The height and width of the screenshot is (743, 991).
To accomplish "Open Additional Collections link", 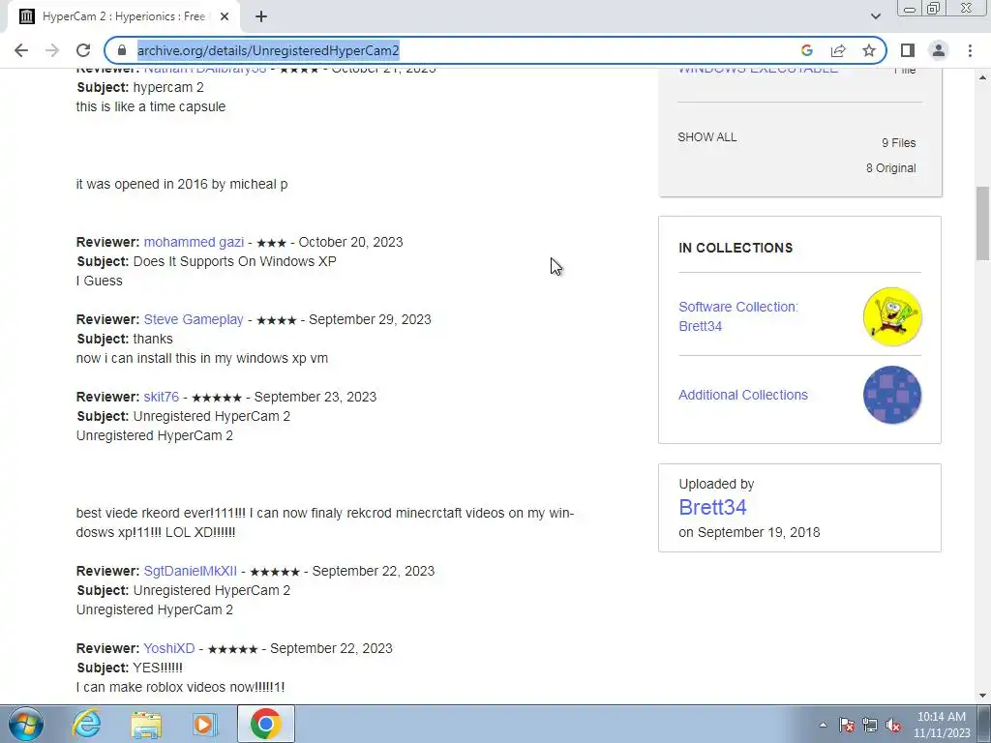I will tap(743, 395).
